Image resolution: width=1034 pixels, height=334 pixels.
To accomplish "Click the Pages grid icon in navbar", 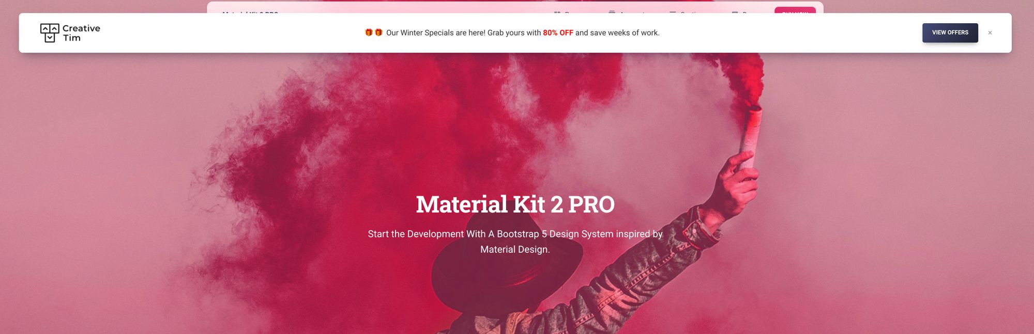I will coord(557,12).
